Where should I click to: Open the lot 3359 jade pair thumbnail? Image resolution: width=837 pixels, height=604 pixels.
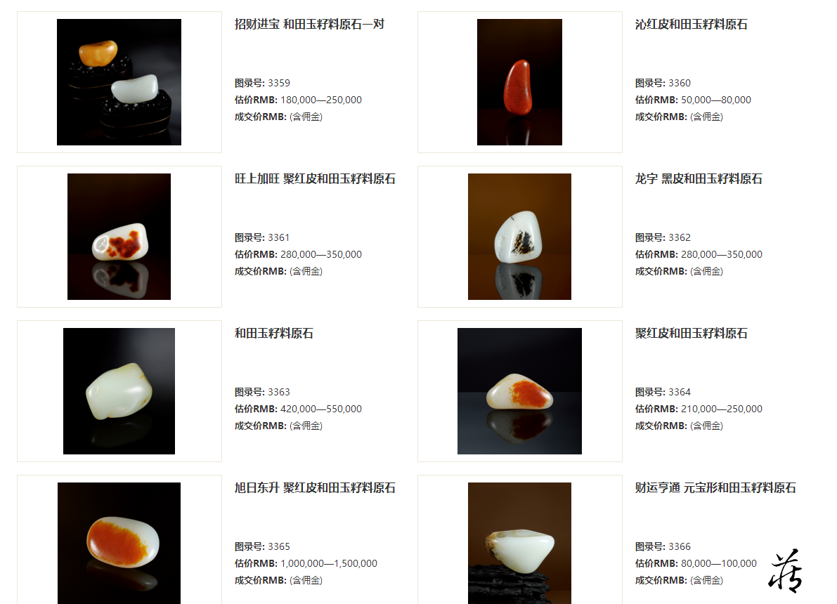tap(119, 82)
